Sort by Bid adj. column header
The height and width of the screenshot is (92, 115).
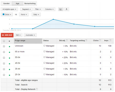62,40
